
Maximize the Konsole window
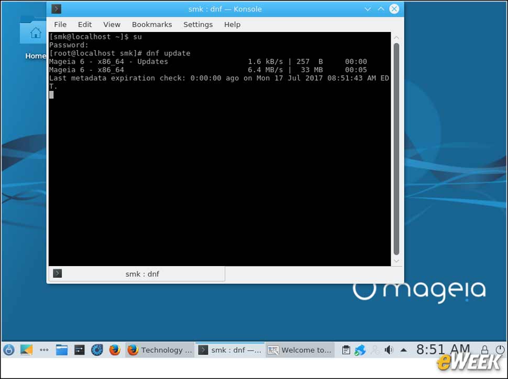coord(381,9)
